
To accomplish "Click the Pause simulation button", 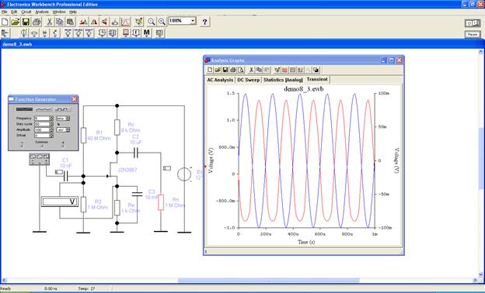I will pos(473,34).
